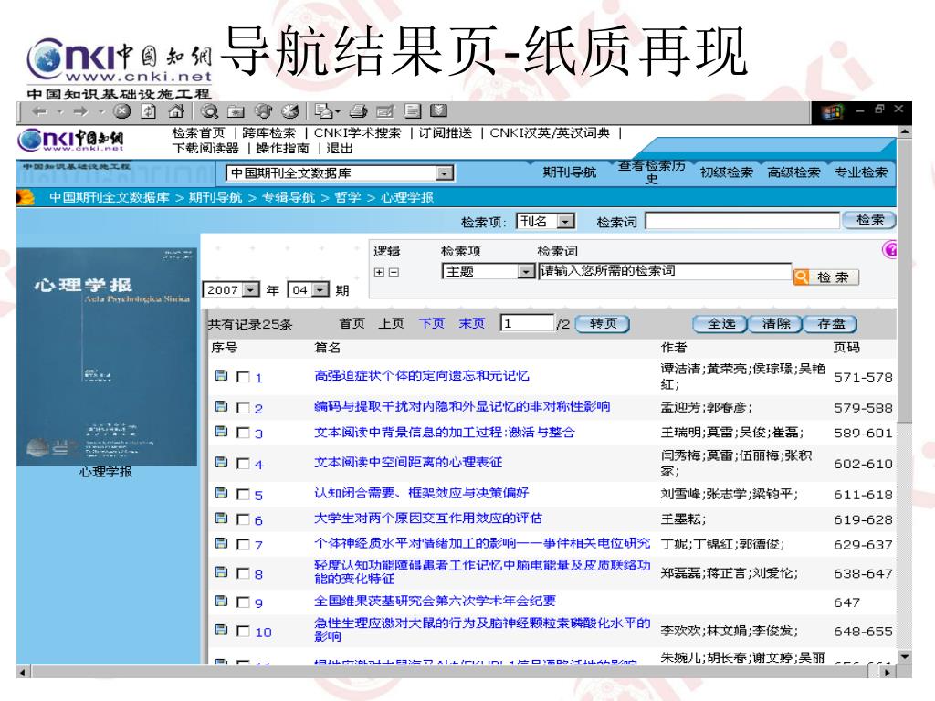This screenshot has width=935, height=701.
Task: Open the Back button history dropdown arrow
Action: coord(59,111)
